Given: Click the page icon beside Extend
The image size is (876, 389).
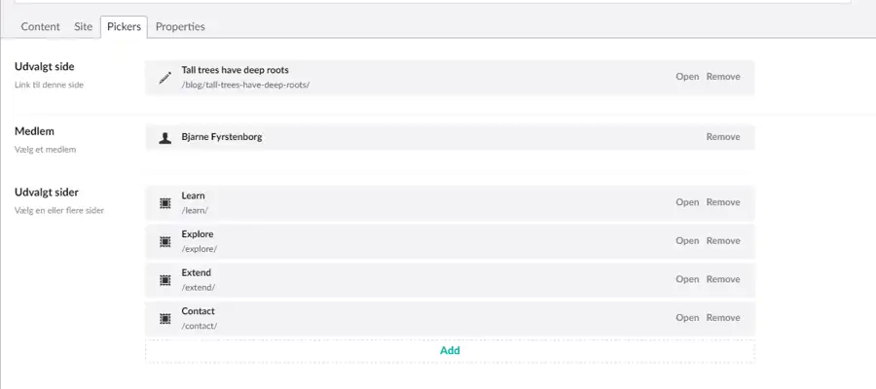Looking at the screenshot, I should [x=165, y=279].
